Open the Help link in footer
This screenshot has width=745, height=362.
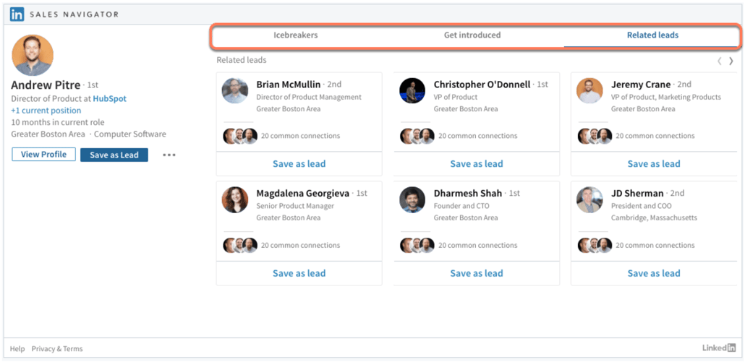coord(17,349)
